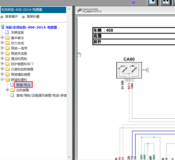Click the 范围 table row

point(134,36)
